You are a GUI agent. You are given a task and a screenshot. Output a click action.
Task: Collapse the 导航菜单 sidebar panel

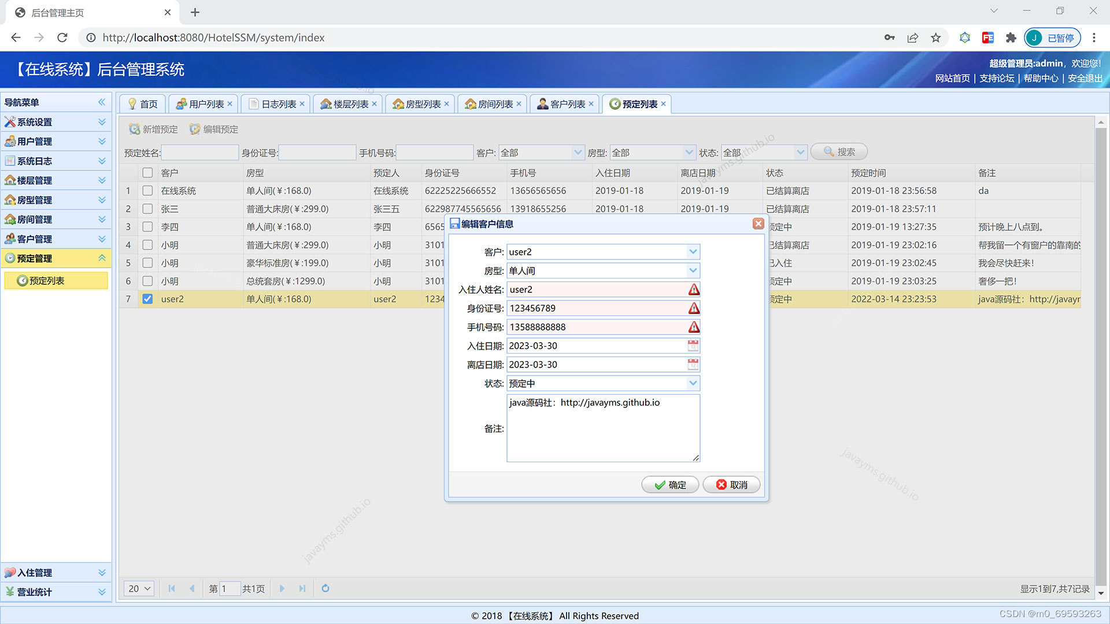click(102, 102)
